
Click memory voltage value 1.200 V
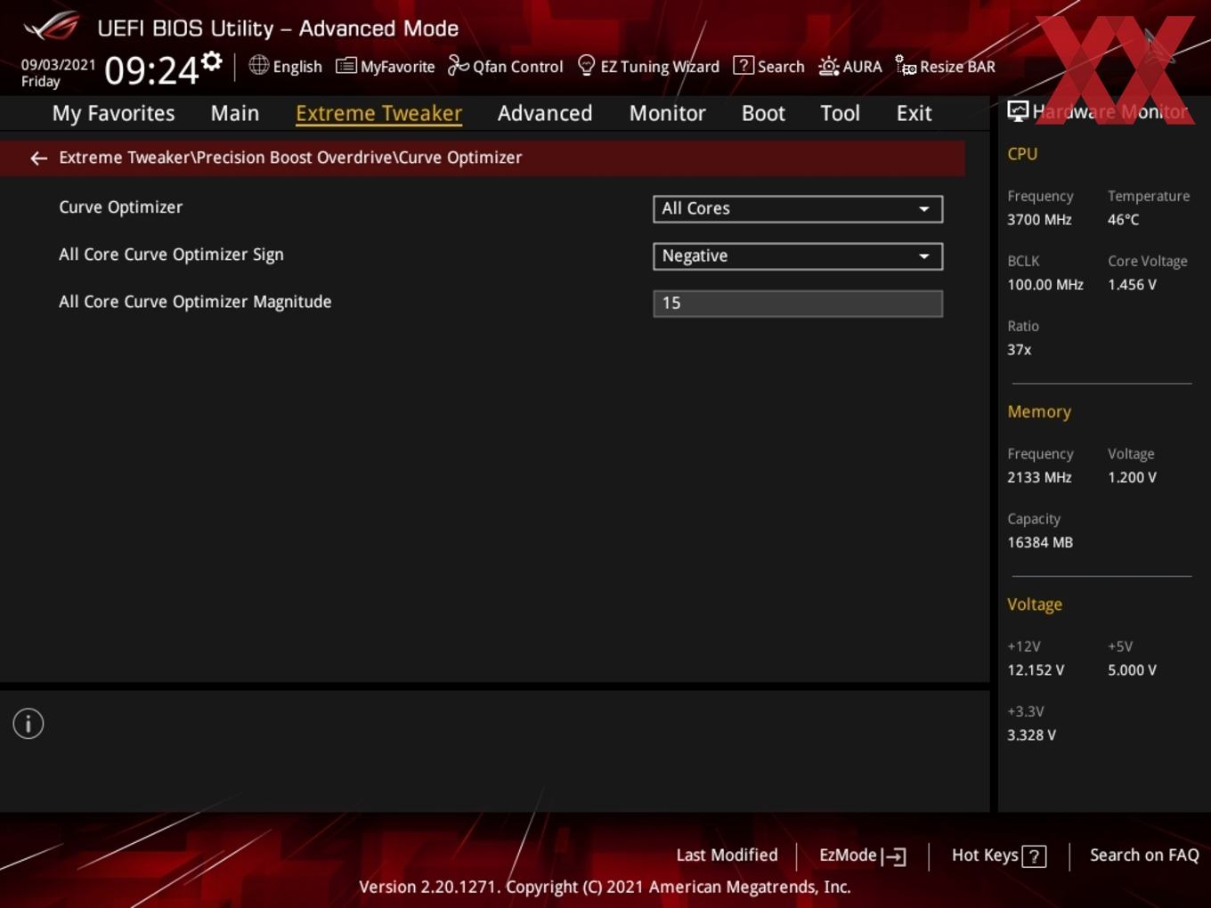pyautogui.click(x=1132, y=477)
